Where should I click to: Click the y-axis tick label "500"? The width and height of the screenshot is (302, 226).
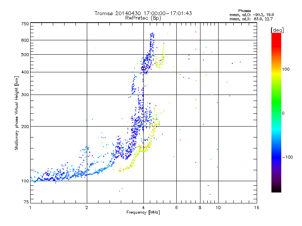25,55
